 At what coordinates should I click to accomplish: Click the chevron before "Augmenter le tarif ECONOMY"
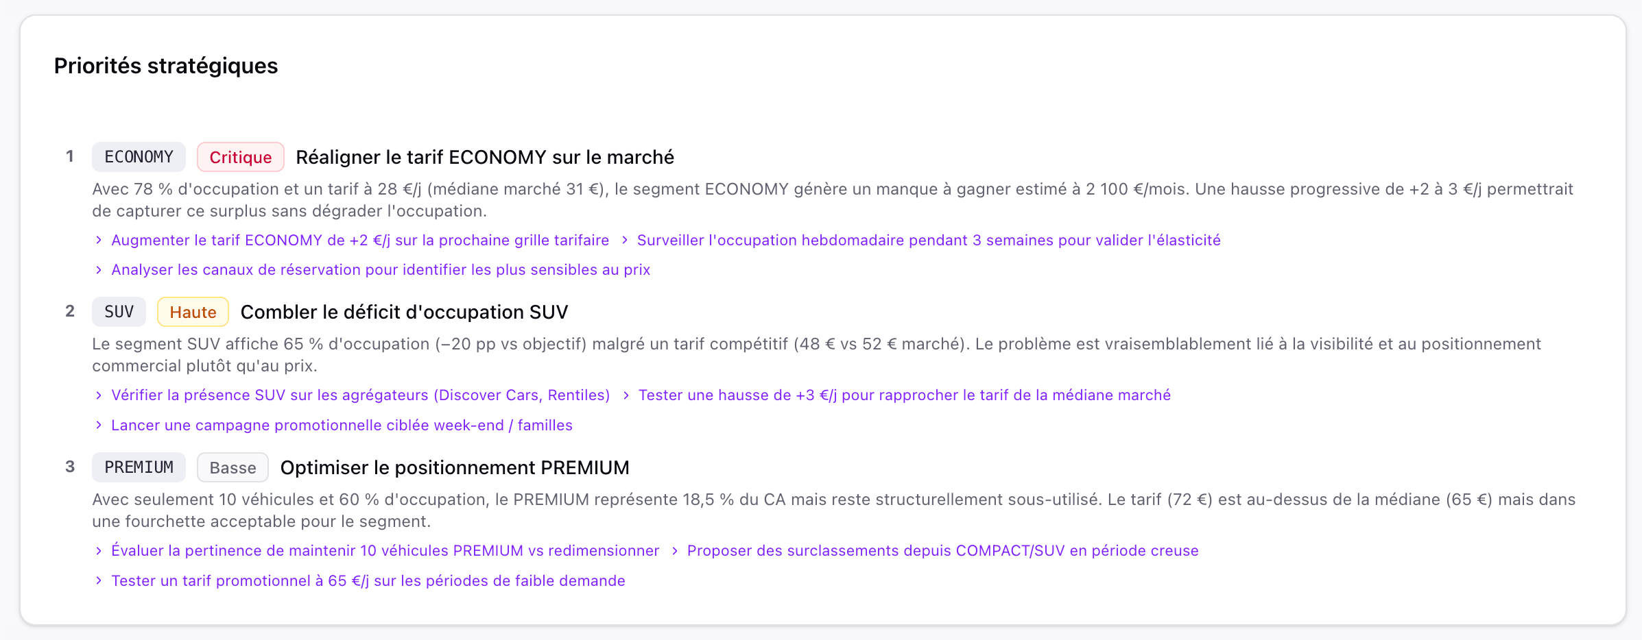tap(99, 240)
